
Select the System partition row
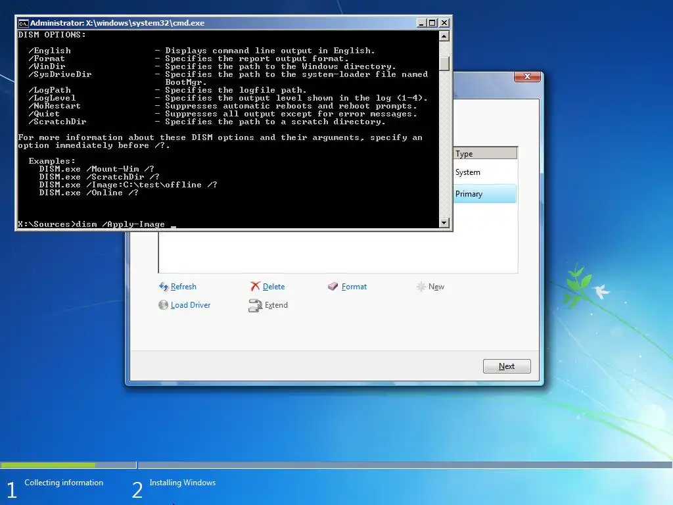[x=485, y=172]
